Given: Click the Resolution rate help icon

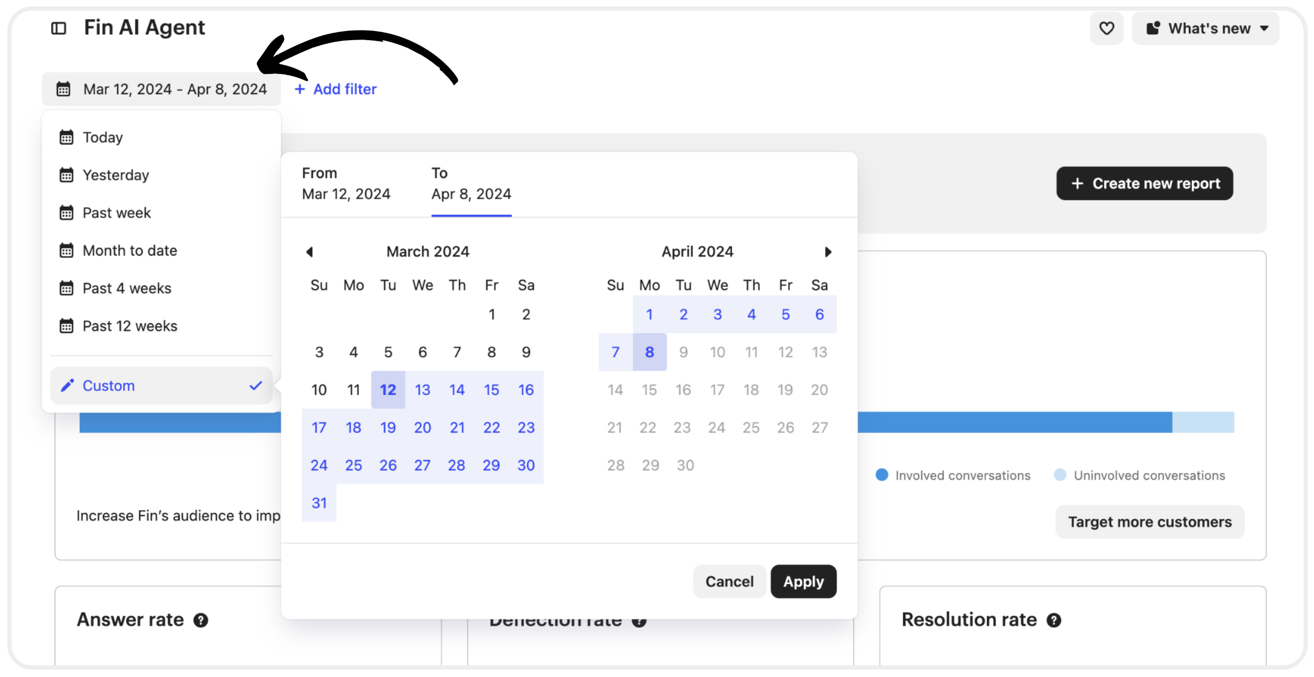Looking at the screenshot, I should pos(1053,620).
